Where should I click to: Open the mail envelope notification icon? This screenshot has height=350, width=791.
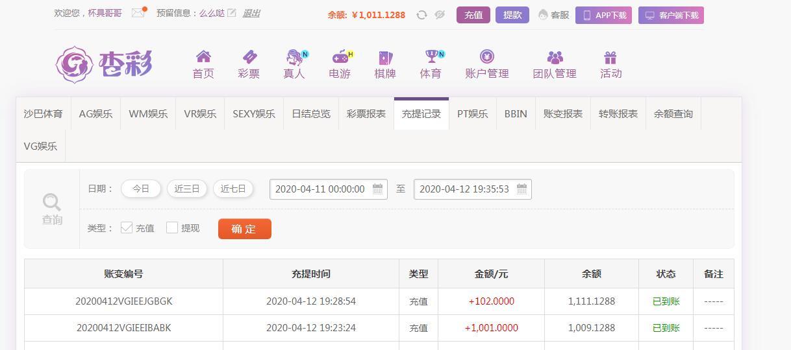[138, 13]
